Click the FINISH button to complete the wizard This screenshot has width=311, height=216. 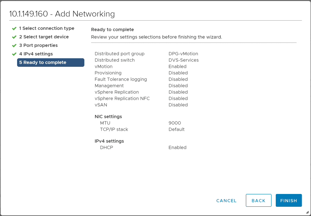tap(289, 200)
